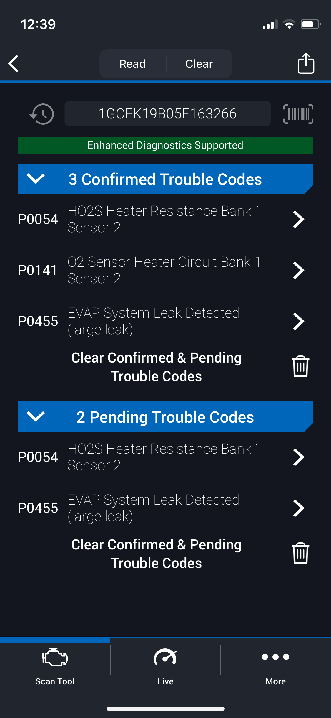The height and width of the screenshot is (718, 331).
Task: Open the share/export icon
Action: [306, 63]
